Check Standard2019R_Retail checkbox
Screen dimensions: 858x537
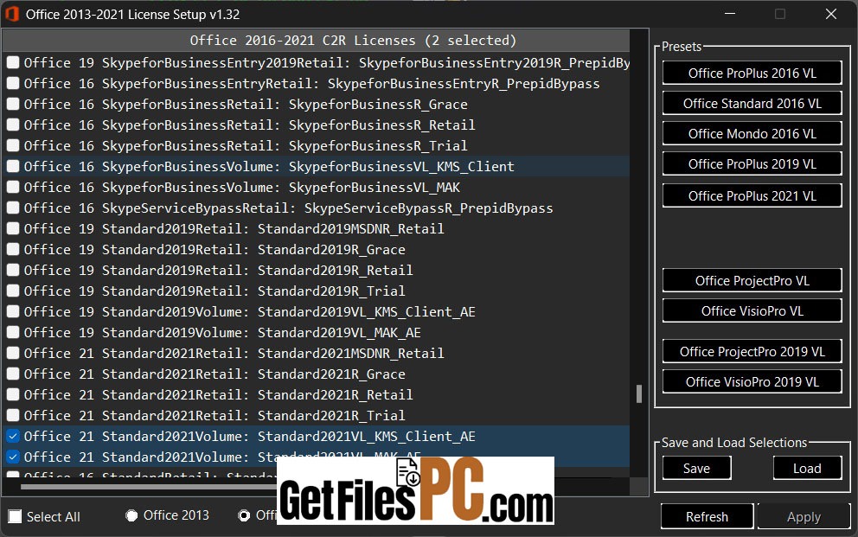(x=13, y=270)
